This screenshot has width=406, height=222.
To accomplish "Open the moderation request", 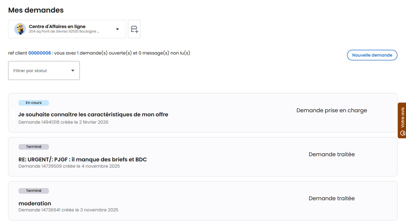I will coord(35,203).
